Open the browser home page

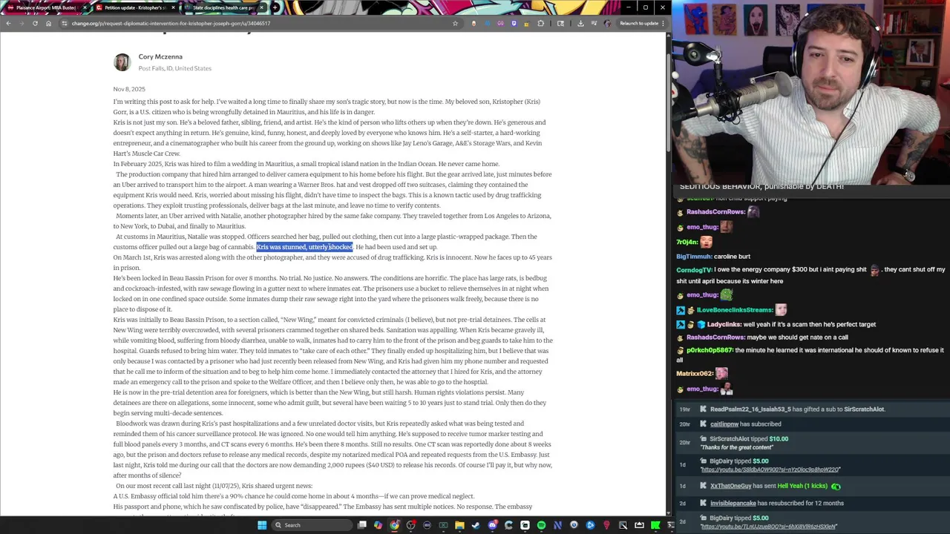48,23
